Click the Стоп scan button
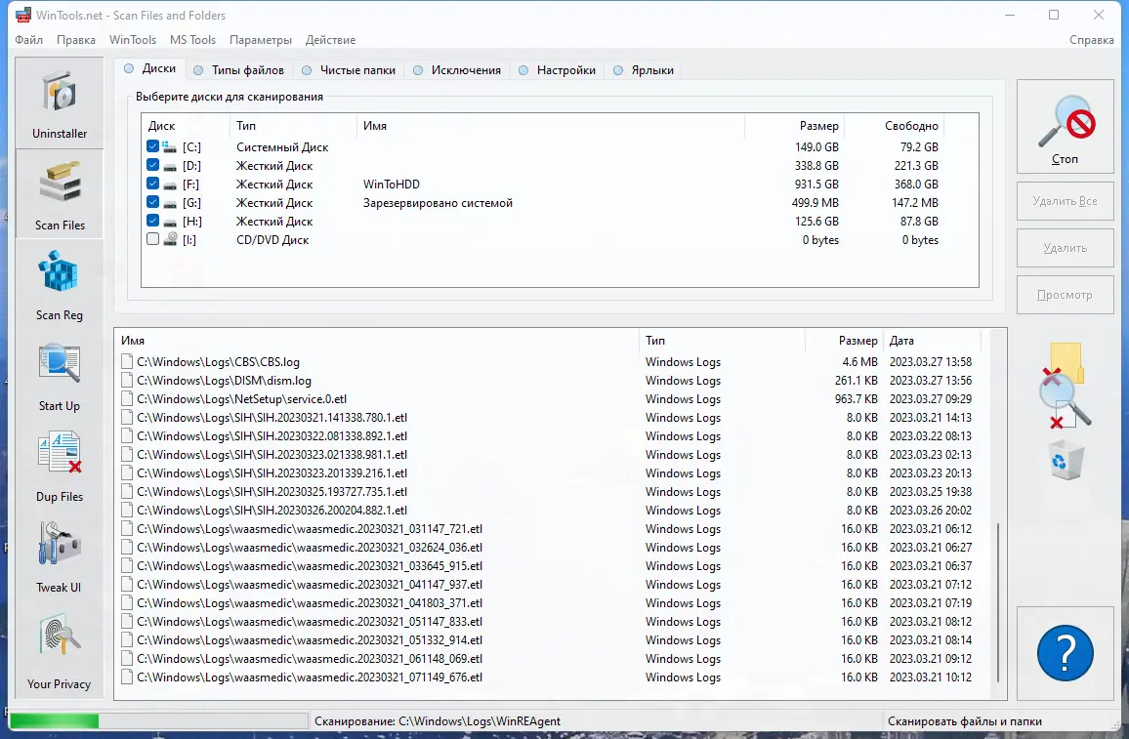 (1065, 127)
